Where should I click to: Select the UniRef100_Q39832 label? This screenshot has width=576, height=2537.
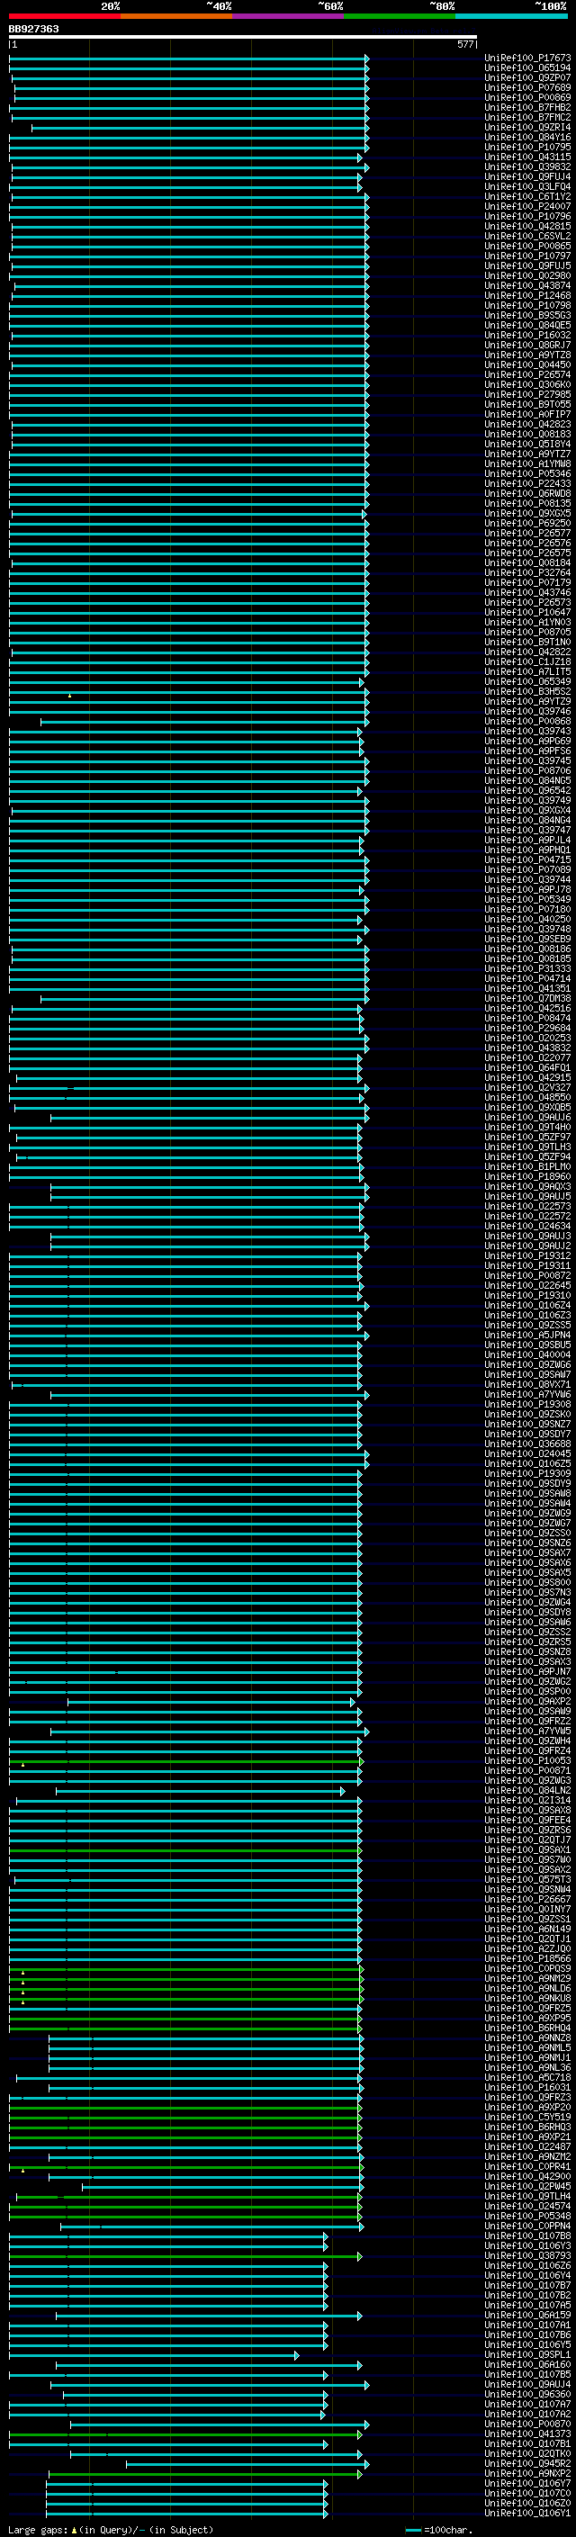(527, 166)
